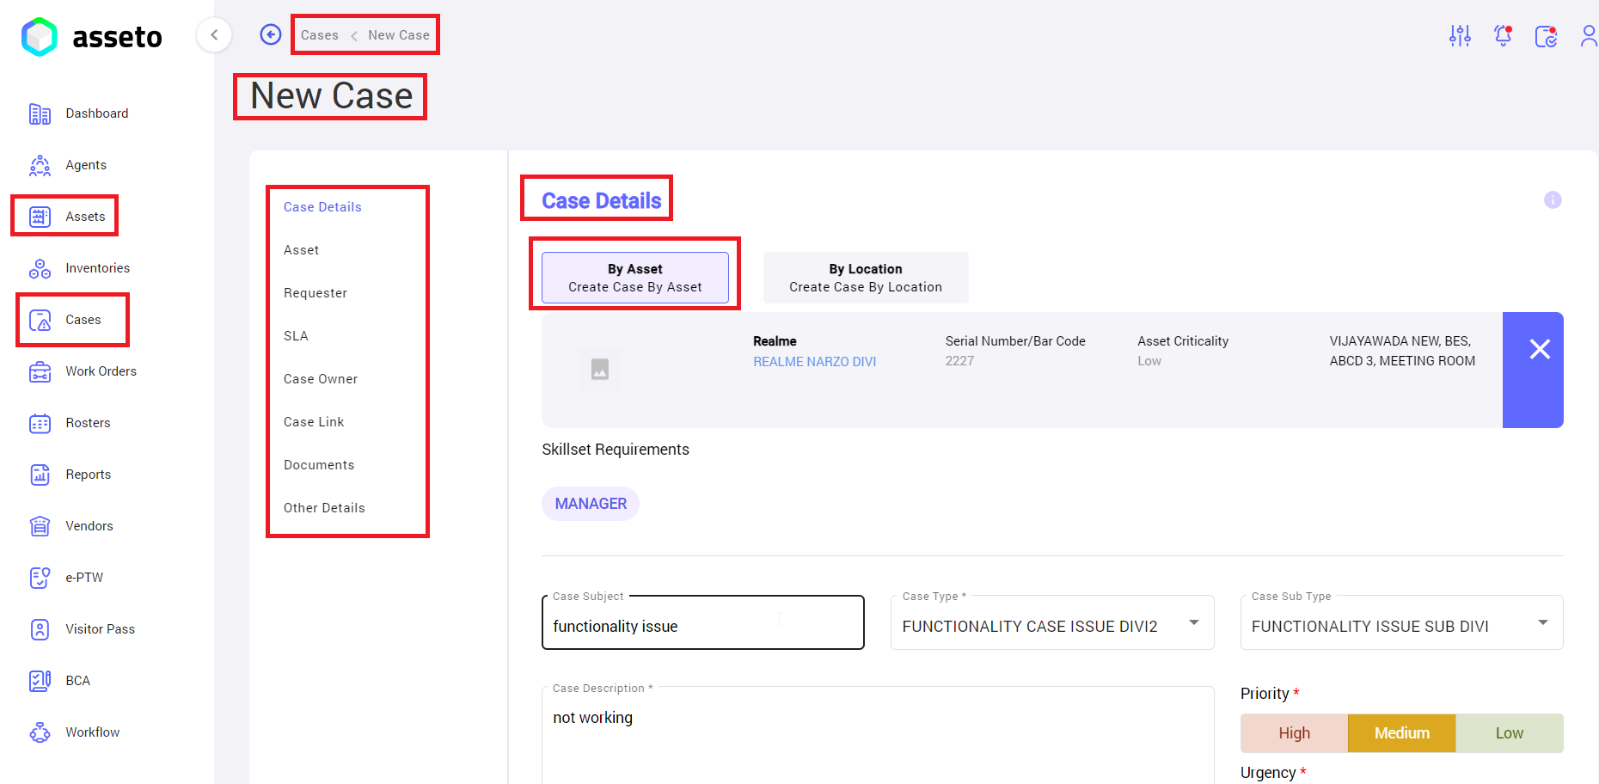Click into the Case Subject field
Screen dimensions: 1599x784
(701, 626)
